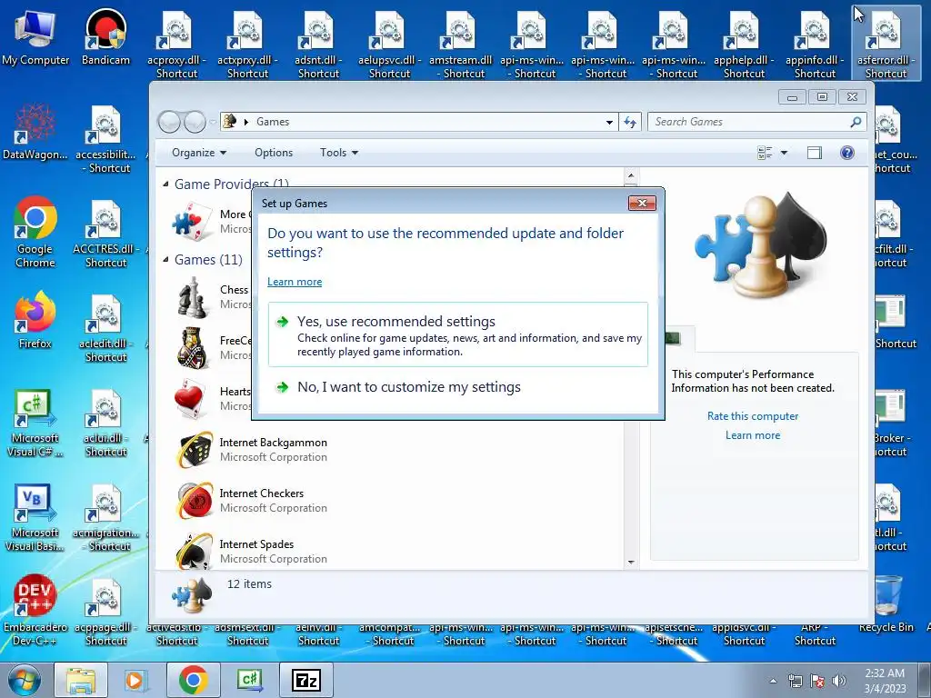Click the Search Games field

(x=748, y=122)
